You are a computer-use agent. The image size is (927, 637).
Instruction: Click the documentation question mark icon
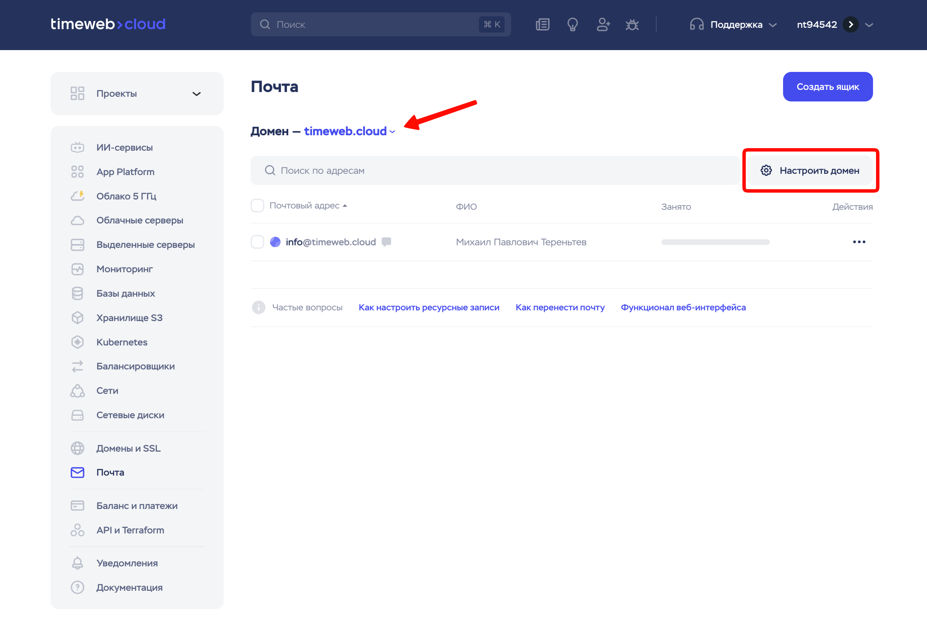[x=78, y=587]
